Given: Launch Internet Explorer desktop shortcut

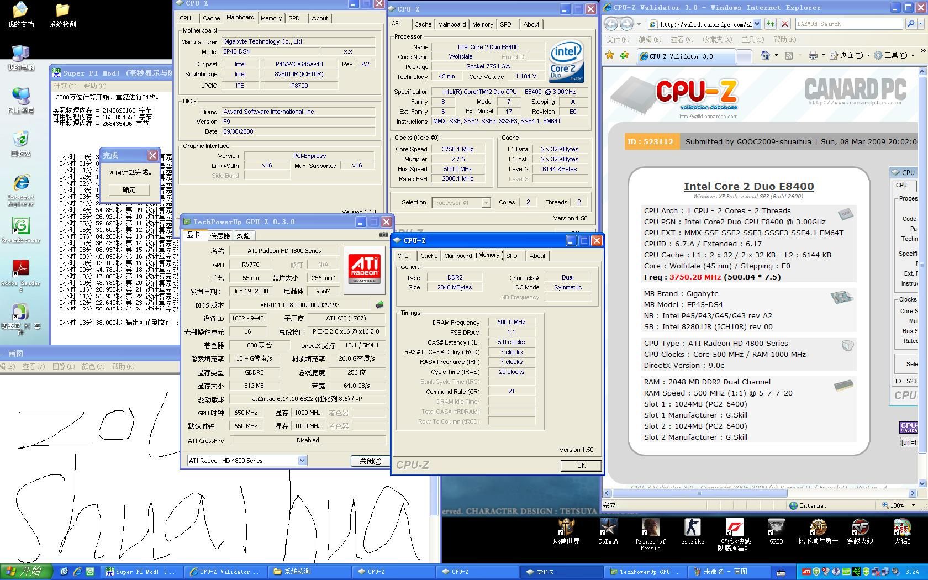Looking at the screenshot, I should coord(20,191).
